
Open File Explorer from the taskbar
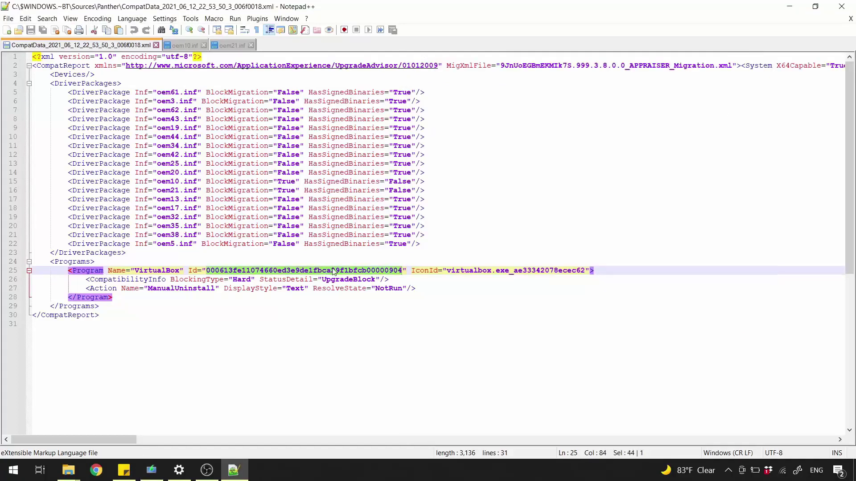click(68, 470)
